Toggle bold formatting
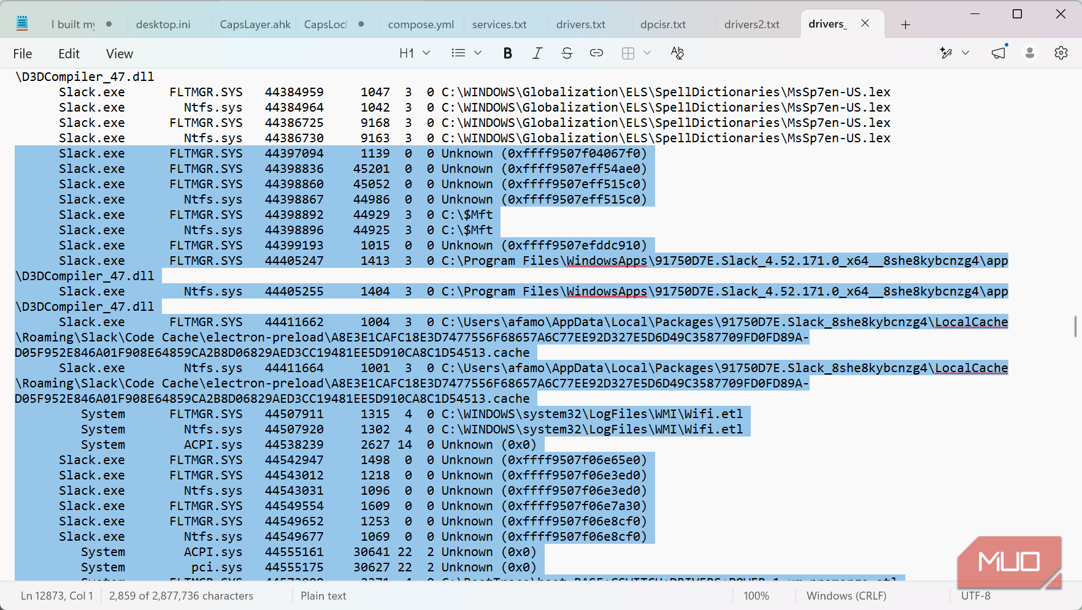Viewport: 1082px width, 610px height. coord(507,53)
